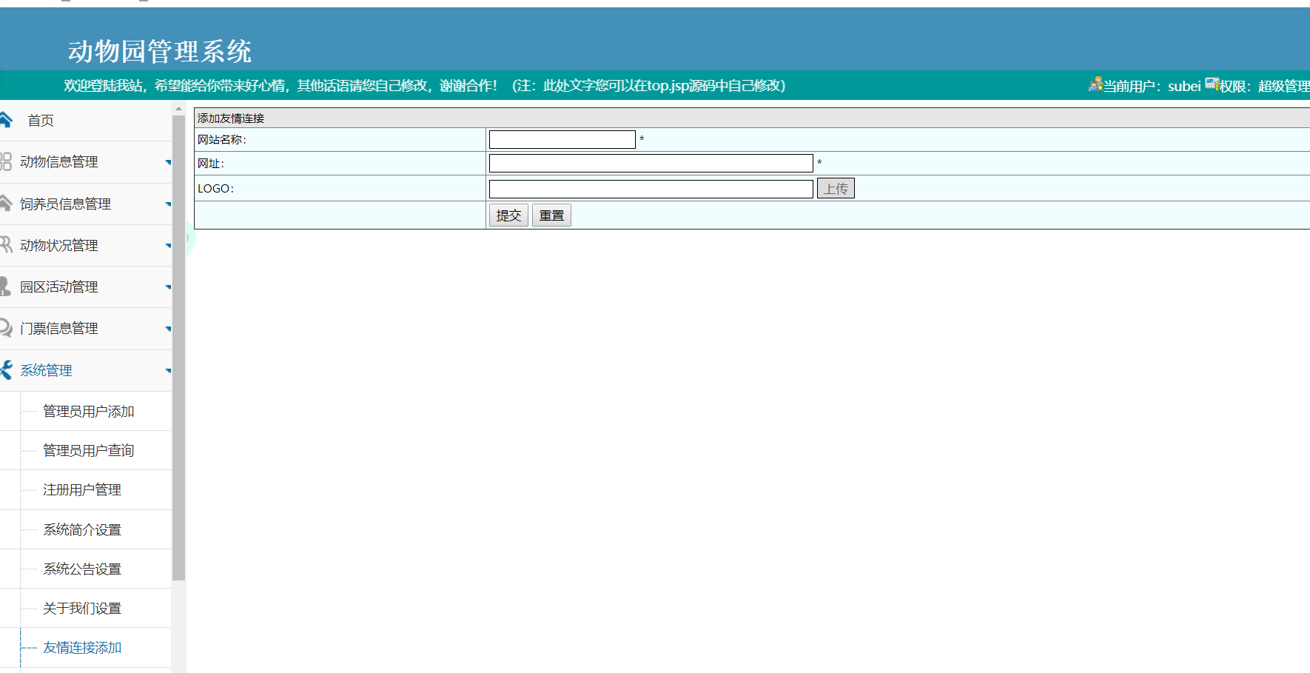Screen dimensions: 1310x673
Task: Click the sidebar vertical scrollbar thumb
Action: [178, 348]
